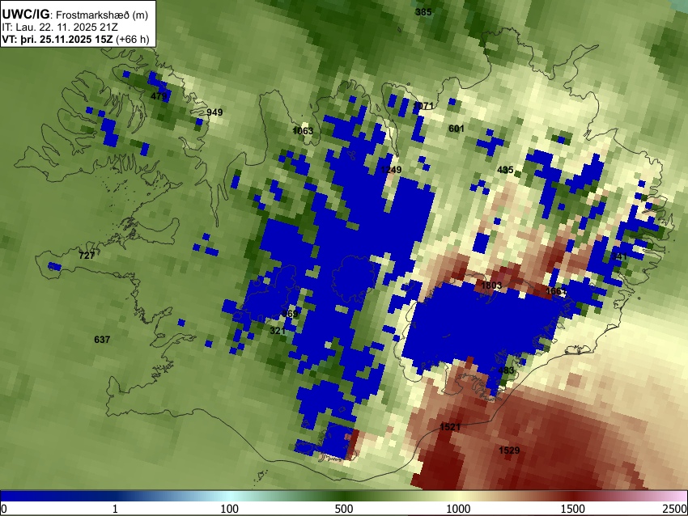Click the '1000' label on color scale
The width and height of the screenshot is (688, 516).
[458, 509]
